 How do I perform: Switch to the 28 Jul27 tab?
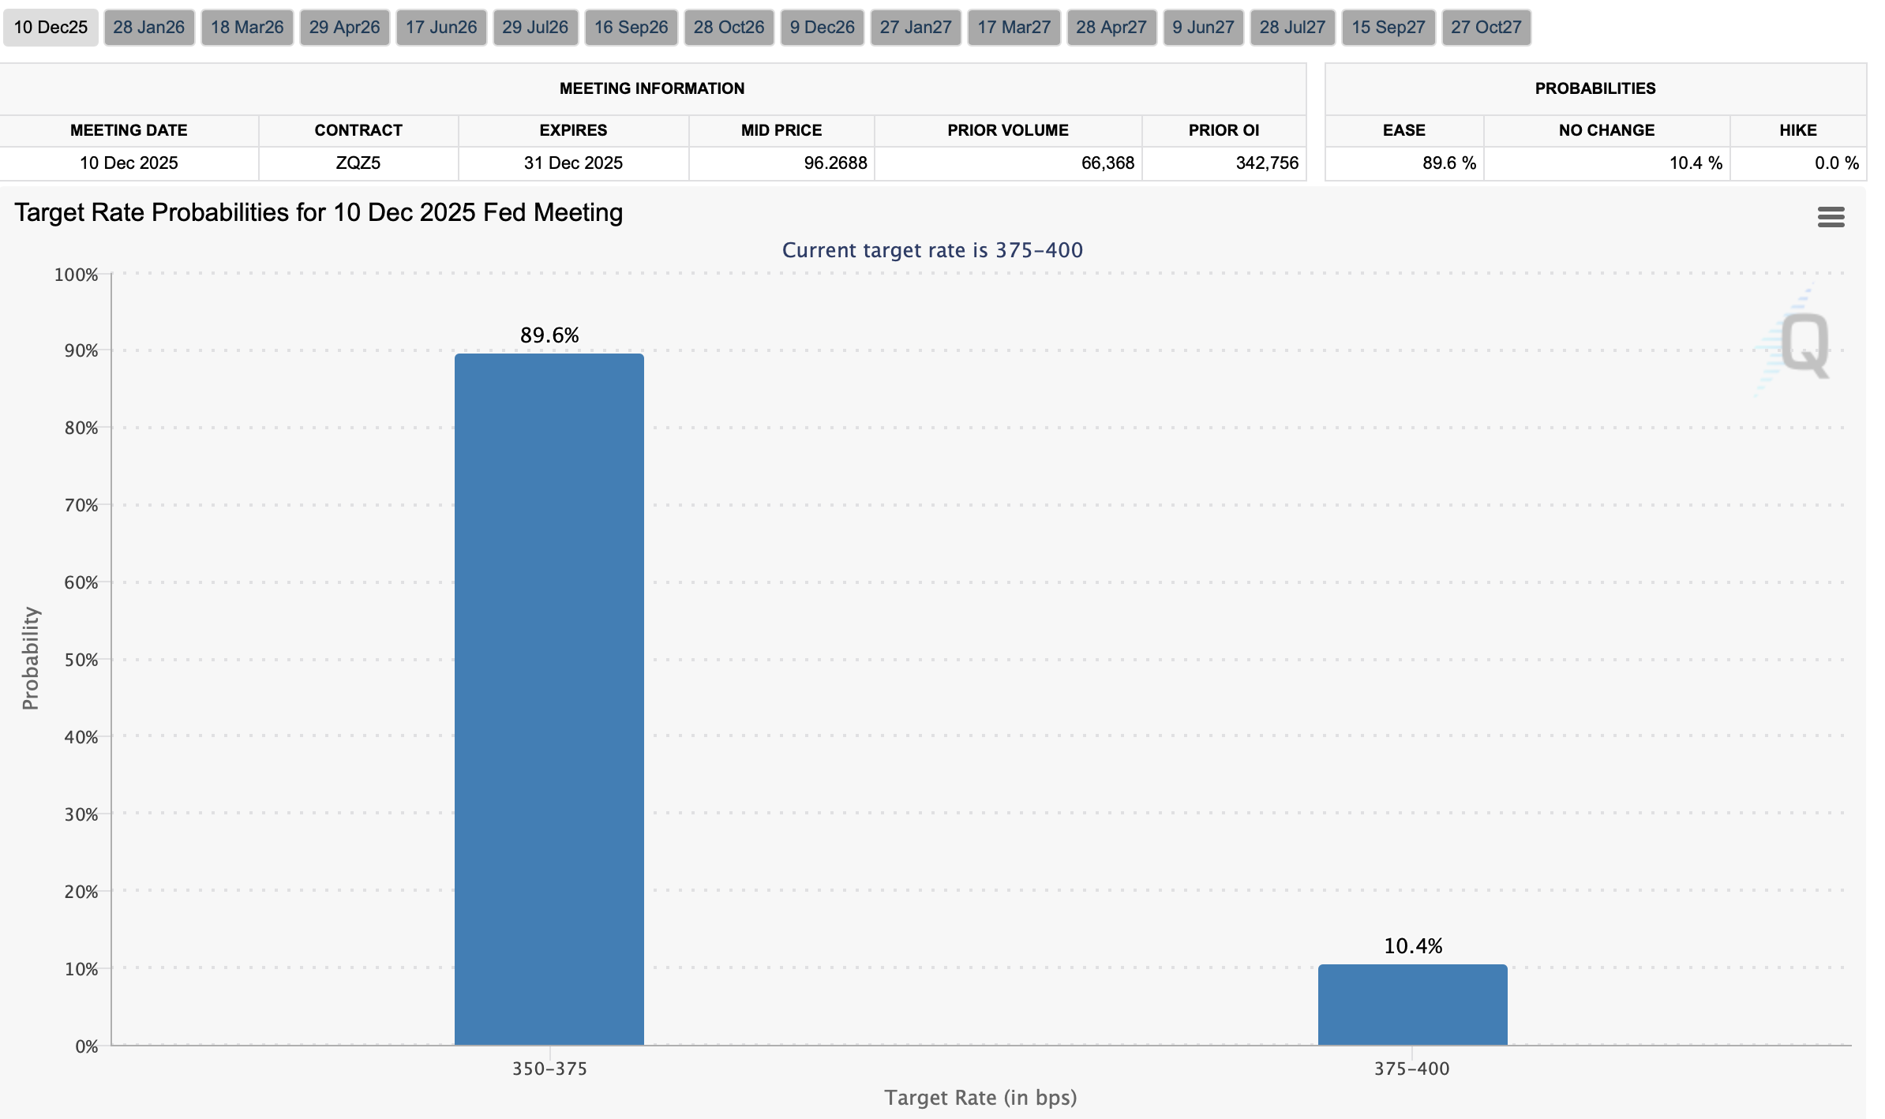(1292, 28)
